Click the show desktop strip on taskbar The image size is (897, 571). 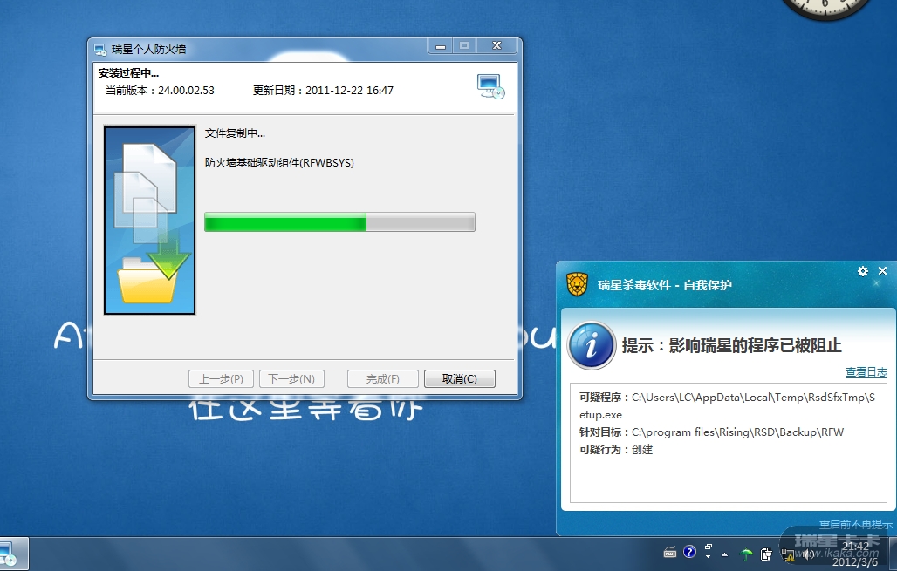893,554
